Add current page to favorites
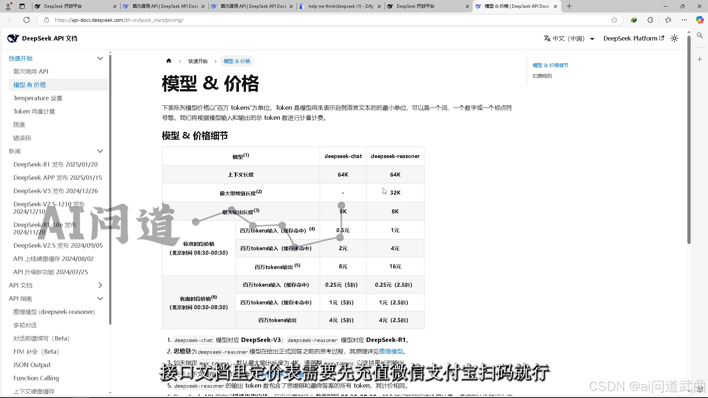The width and height of the screenshot is (708, 398). click(x=615, y=20)
